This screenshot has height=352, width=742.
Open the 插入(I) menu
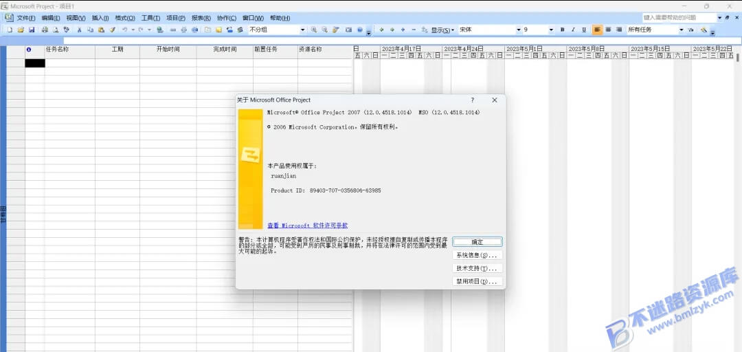pyautogui.click(x=100, y=18)
